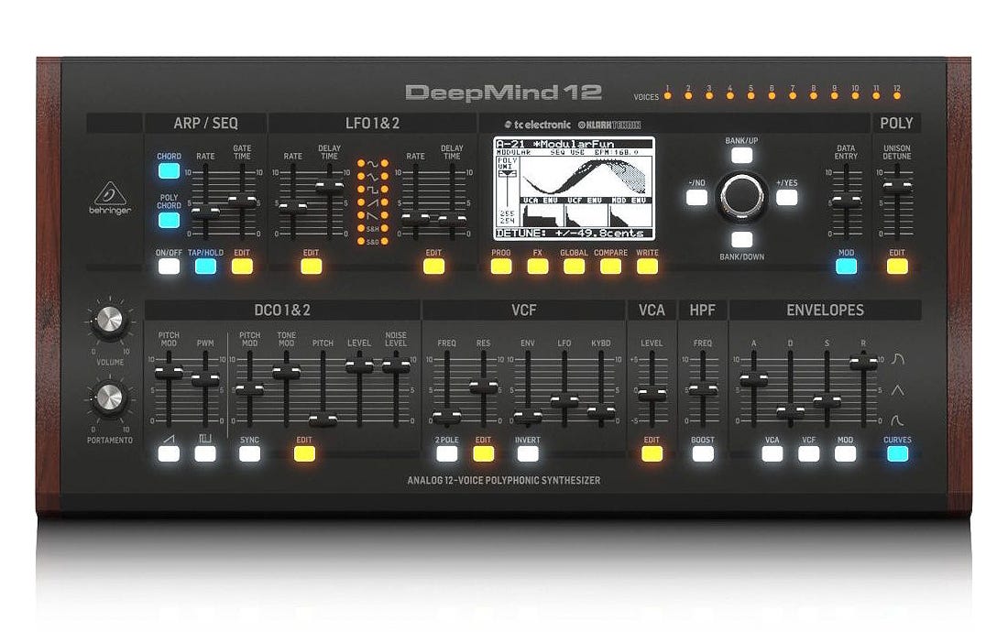Click the tc electronic logo above the display
The width and height of the screenshot is (1008, 632).
click(x=541, y=123)
